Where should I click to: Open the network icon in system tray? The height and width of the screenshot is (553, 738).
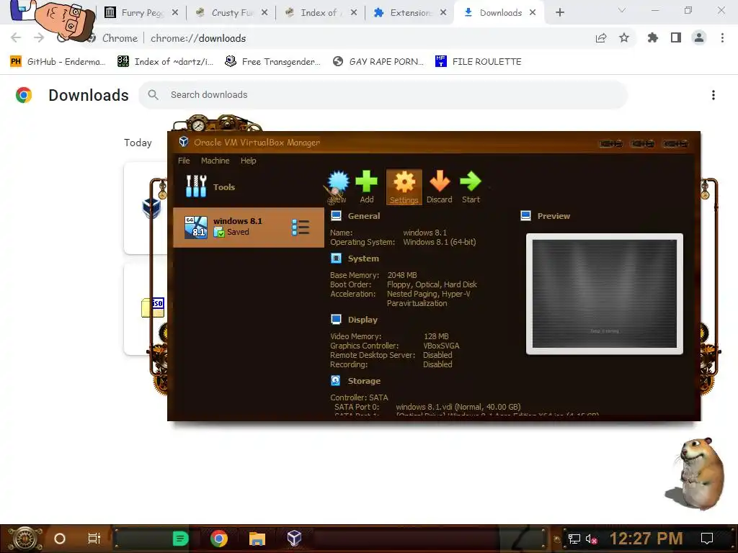click(x=574, y=539)
